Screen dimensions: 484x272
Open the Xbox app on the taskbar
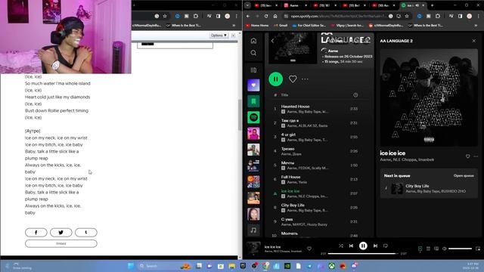[x=332, y=266]
